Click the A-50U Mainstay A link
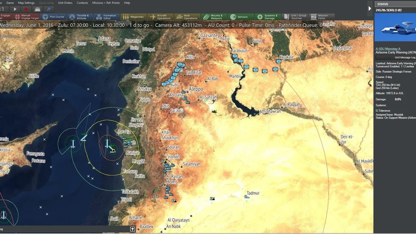This screenshot has width=416, height=234. [x=388, y=49]
